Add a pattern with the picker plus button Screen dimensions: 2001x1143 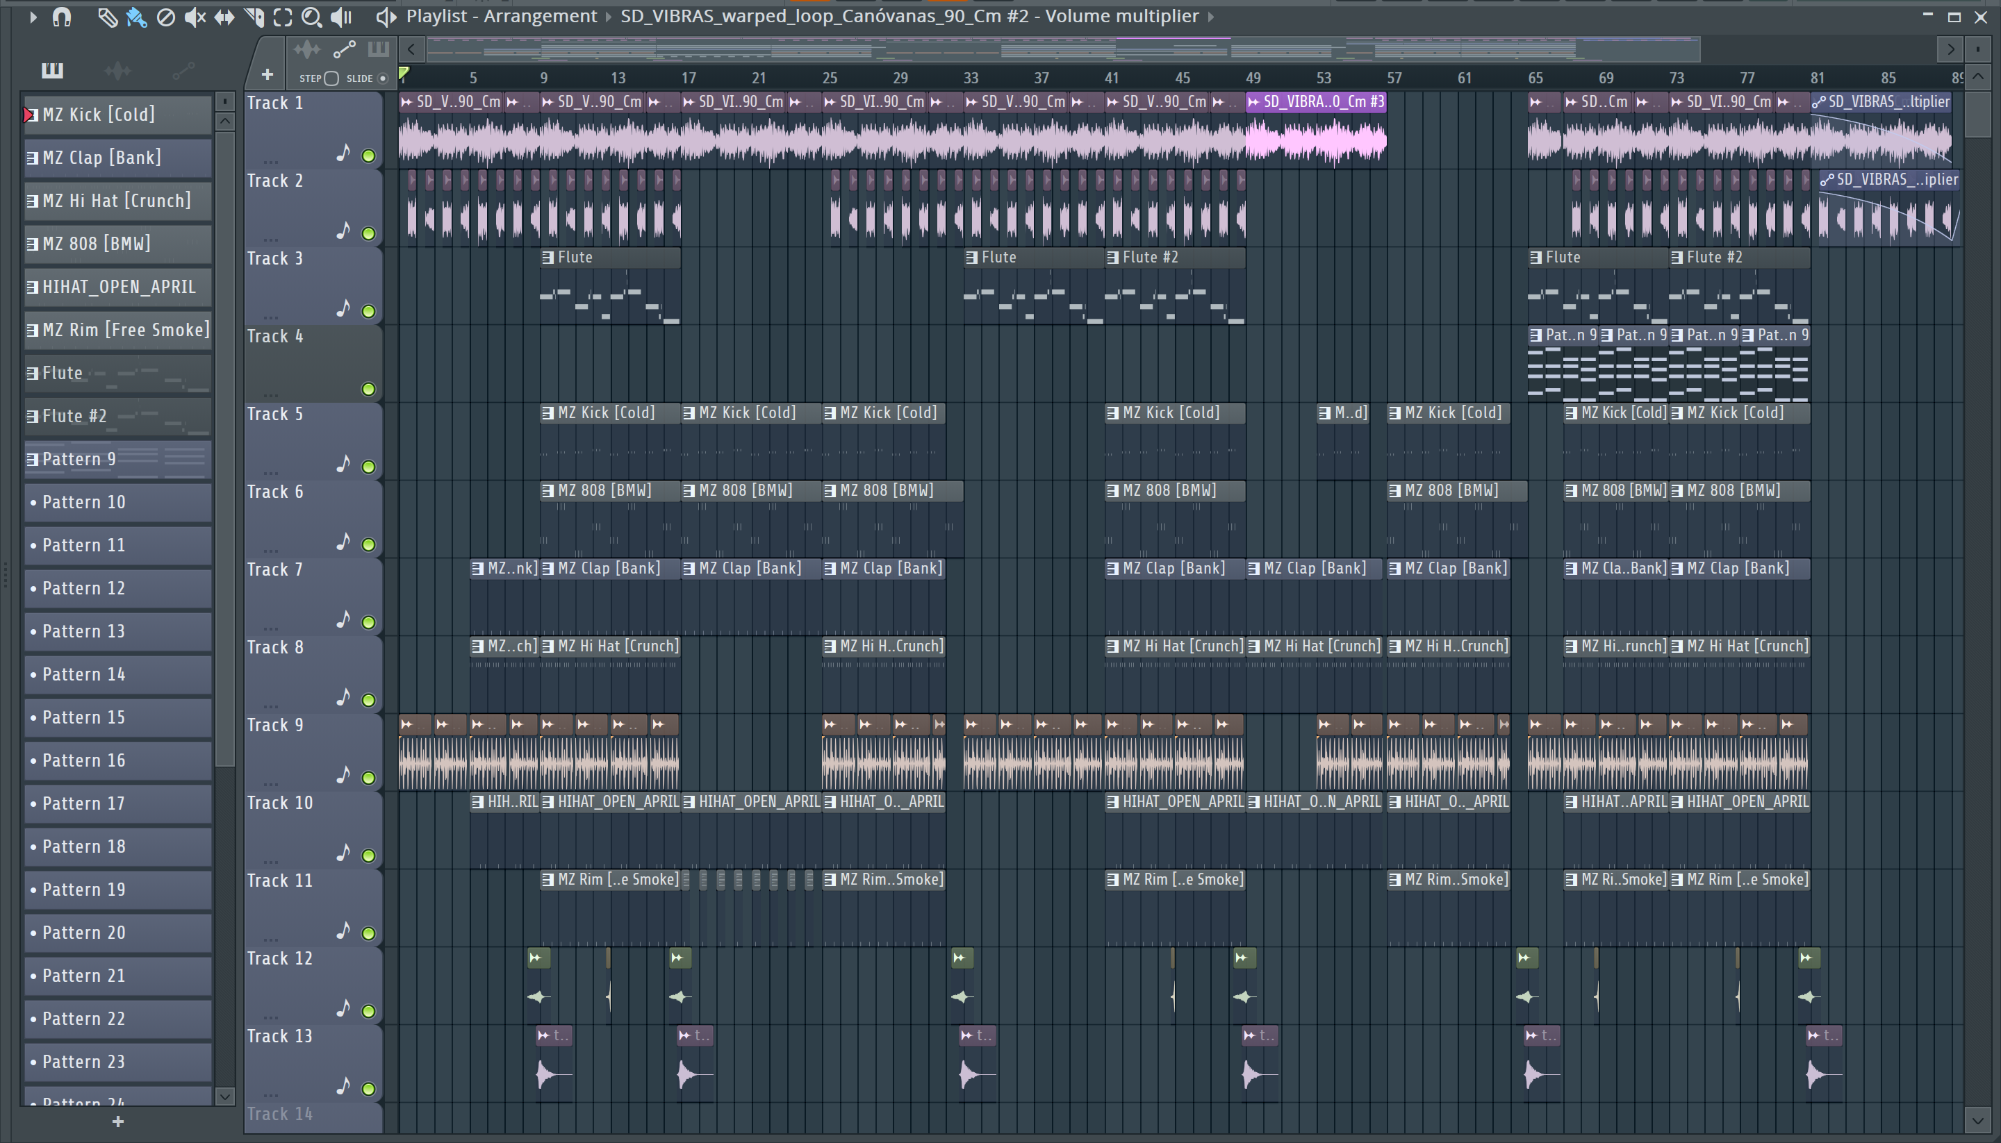coord(118,1121)
